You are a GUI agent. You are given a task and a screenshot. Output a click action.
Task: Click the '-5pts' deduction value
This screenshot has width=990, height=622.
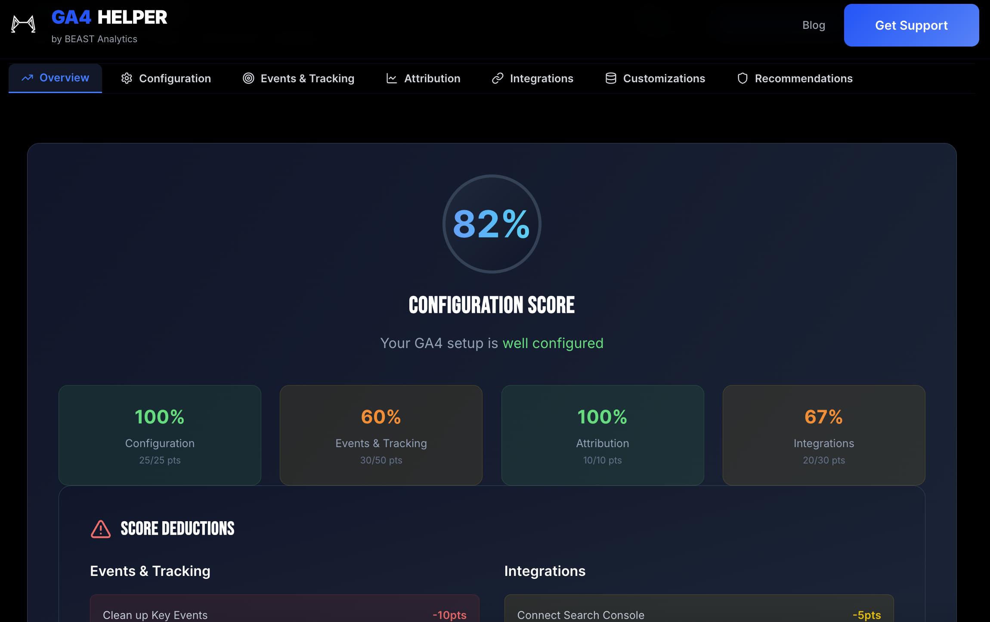[867, 615]
